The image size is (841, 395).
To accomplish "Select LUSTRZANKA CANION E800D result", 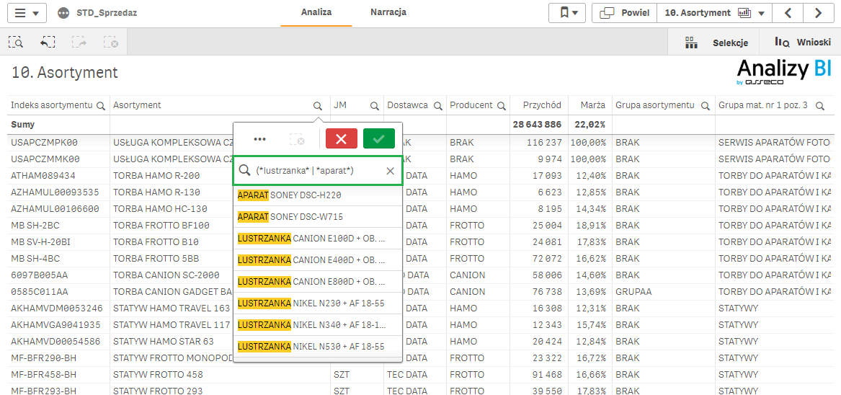I will click(318, 282).
